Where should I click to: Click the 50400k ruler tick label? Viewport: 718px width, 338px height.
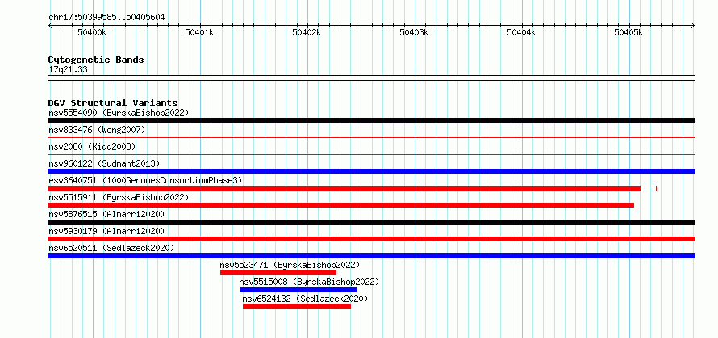point(93,32)
